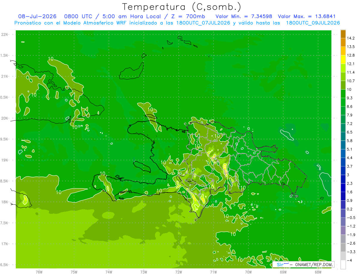
Task: Click the '6.5' color bar value
Action: [x=350, y=132]
